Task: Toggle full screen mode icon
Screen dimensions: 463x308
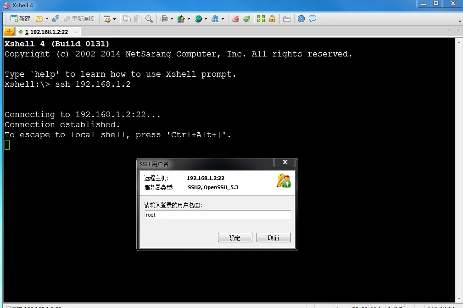Action: pyautogui.click(x=261, y=19)
